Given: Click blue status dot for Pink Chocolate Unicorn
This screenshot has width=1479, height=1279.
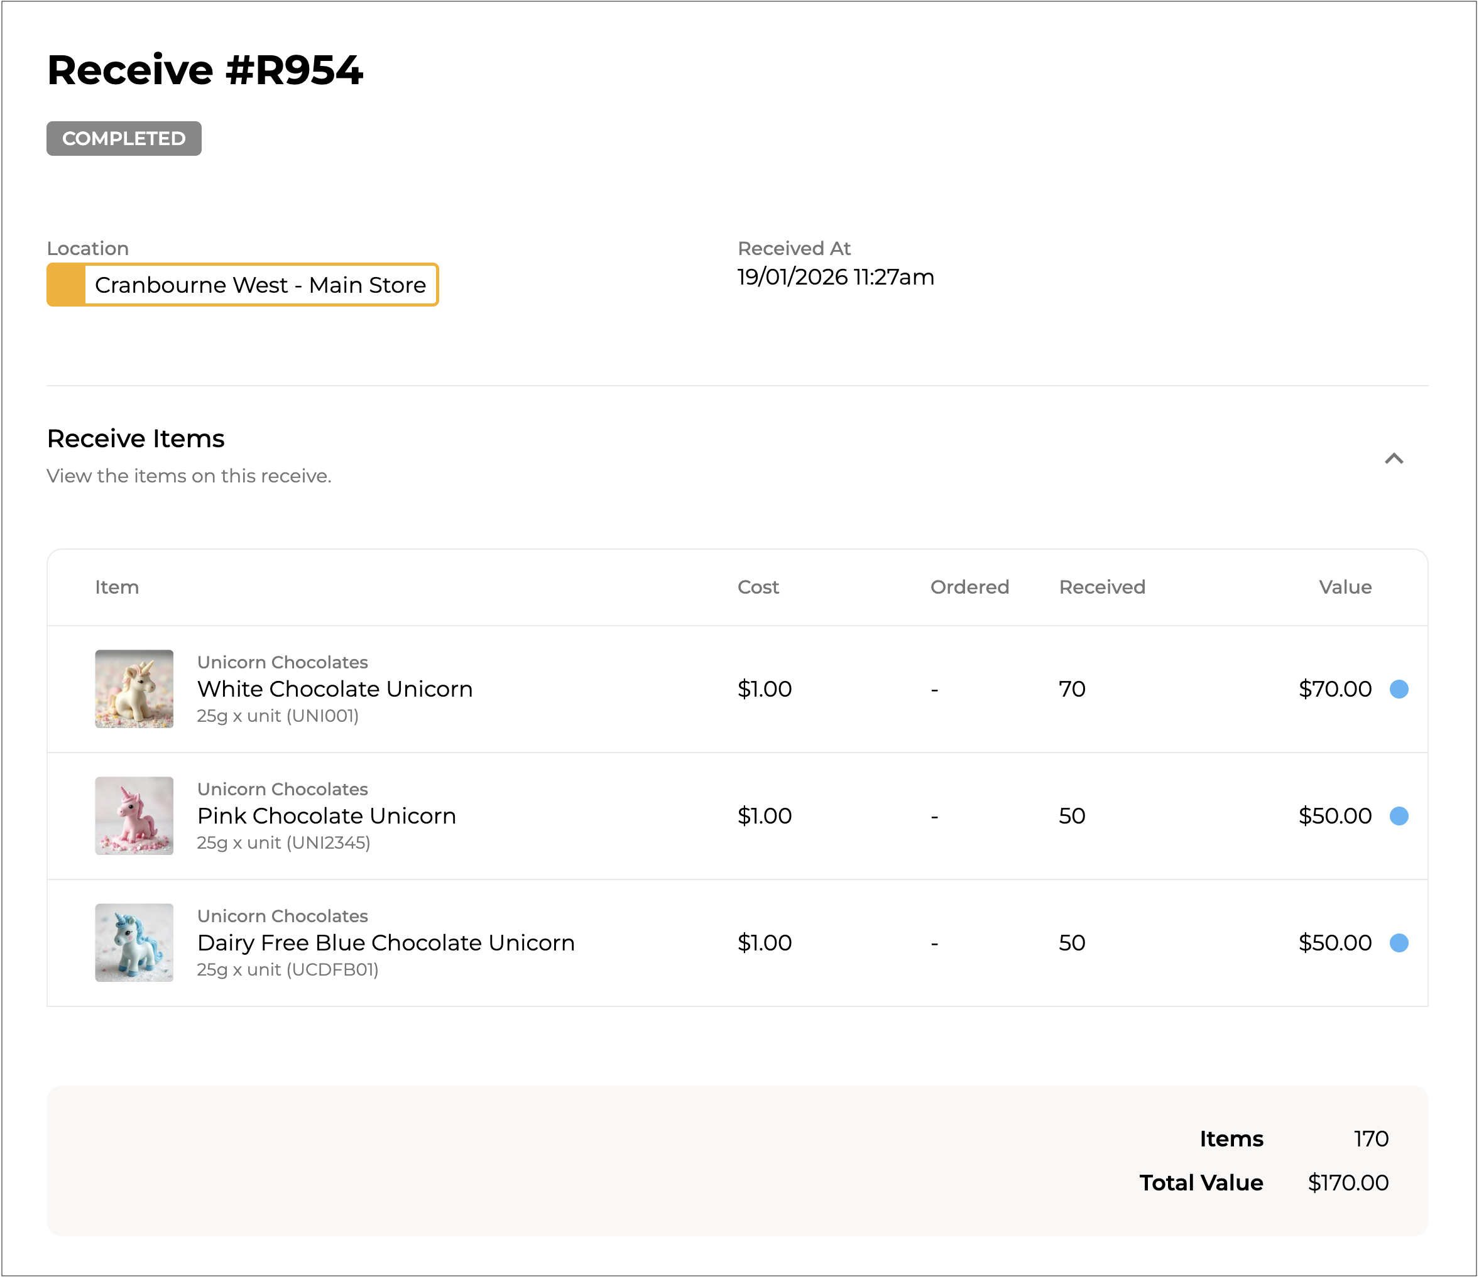Looking at the screenshot, I should coord(1399,816).
